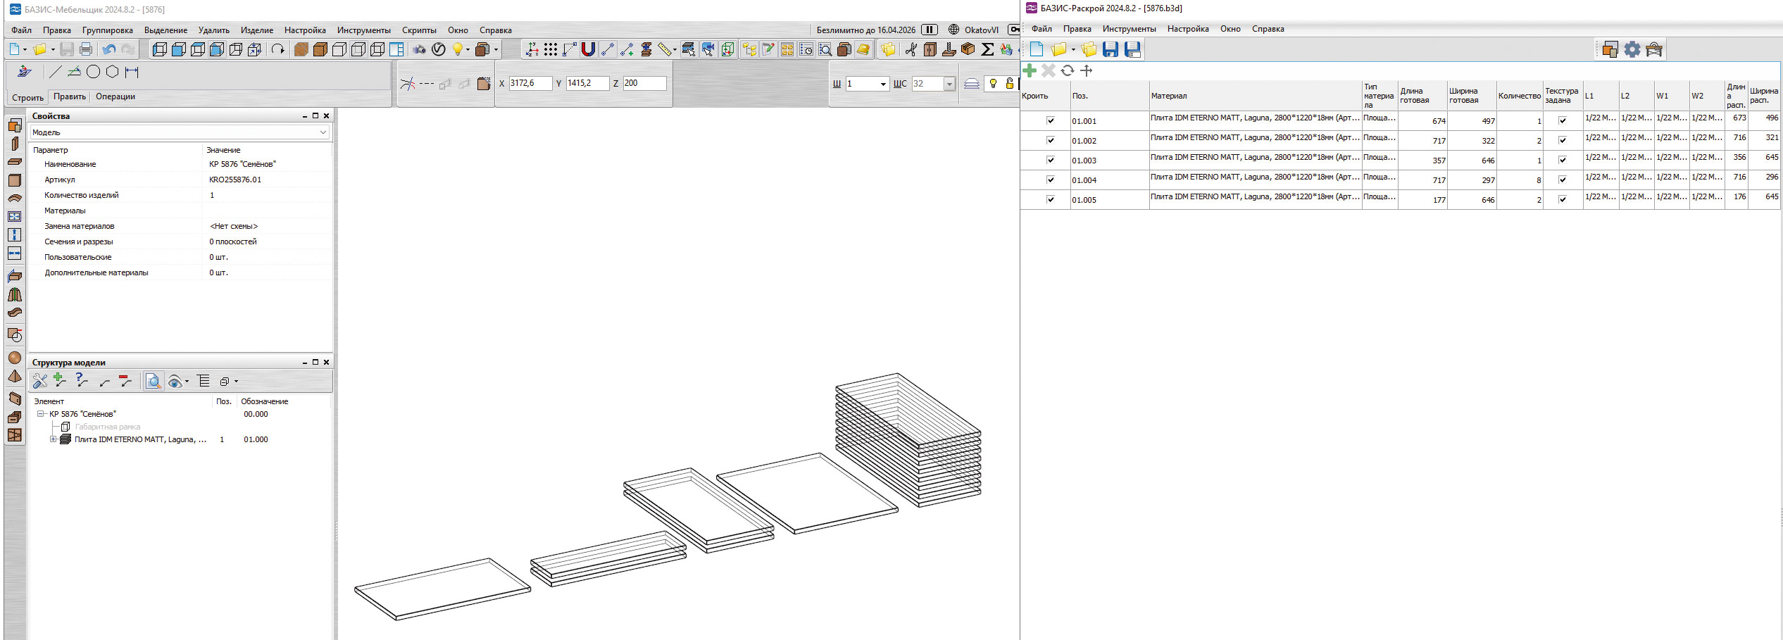Click the scissors cutting icon
Image resolution: width=1783 pixels, height=640 pixels.
911,49
